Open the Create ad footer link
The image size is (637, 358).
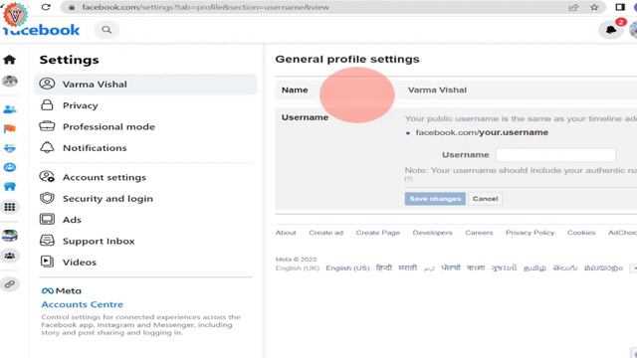325,233
